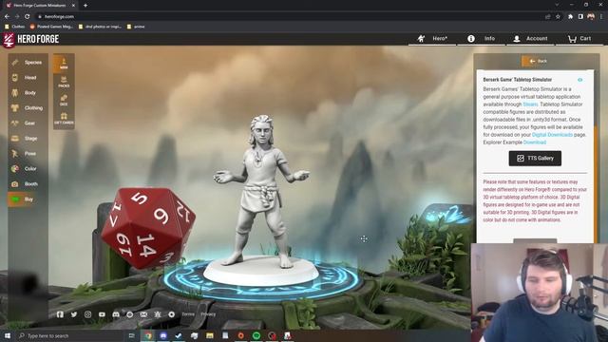Open the Gear category in sidebar

tap(28, 123)
